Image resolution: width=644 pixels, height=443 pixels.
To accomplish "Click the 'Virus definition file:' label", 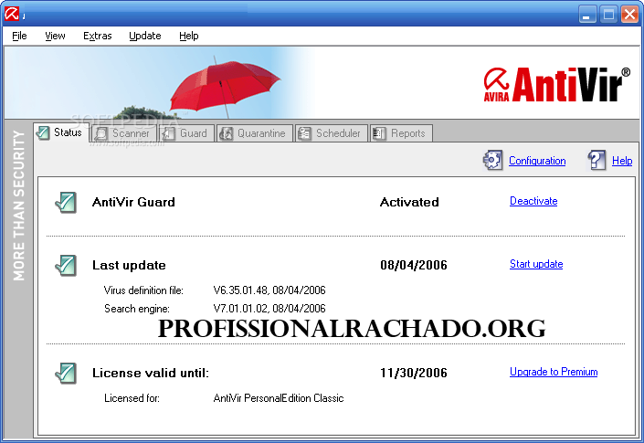I will pos(143,290).
